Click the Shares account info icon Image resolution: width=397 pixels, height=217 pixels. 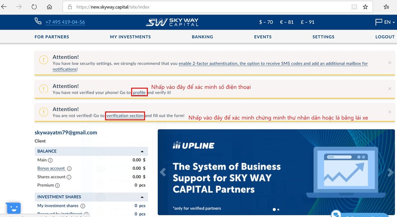point(69,177)
